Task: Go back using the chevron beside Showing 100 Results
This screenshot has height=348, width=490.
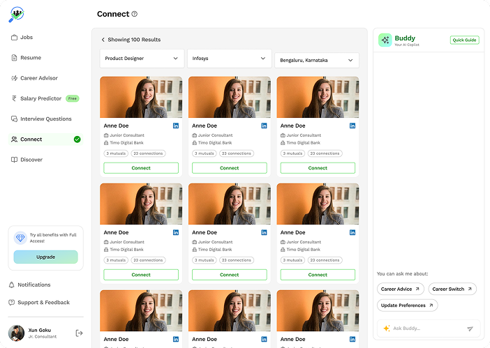Action: pyautogui.click(x=103, y=40)
